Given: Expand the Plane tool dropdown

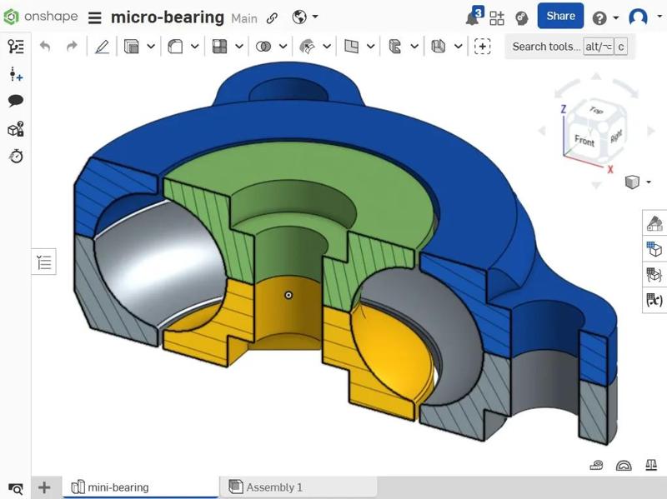Looking at the screenshot, I should point(370,47).
